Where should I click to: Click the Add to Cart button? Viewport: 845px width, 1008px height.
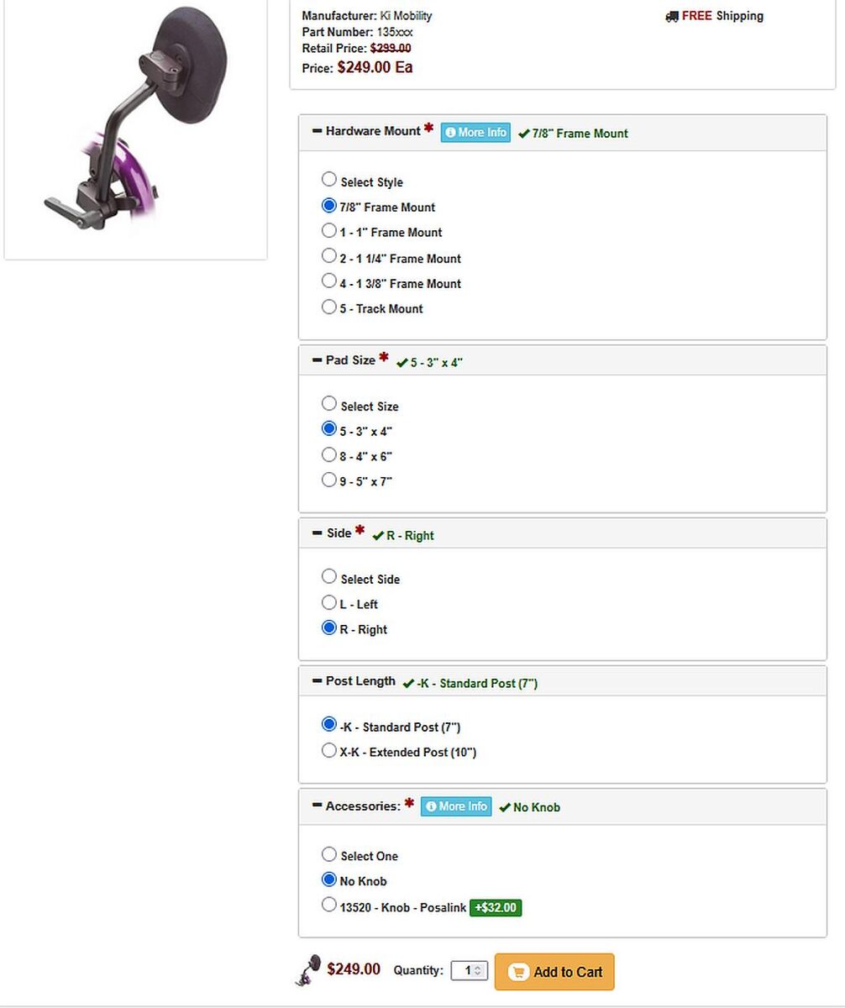coord(554,972)
